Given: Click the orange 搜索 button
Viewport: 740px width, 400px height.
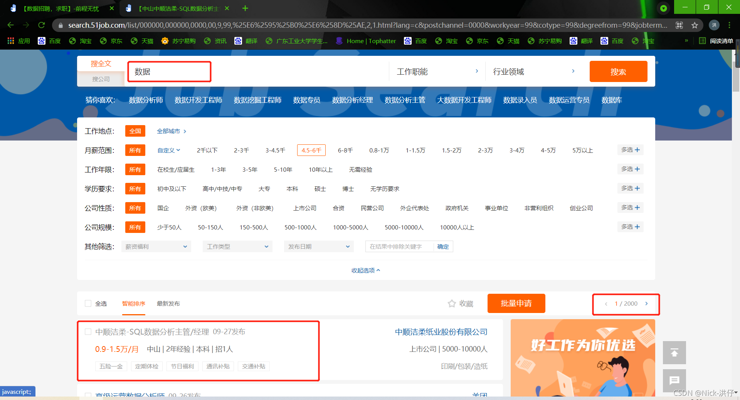Looking at the screenshot, I should [618, 72].
